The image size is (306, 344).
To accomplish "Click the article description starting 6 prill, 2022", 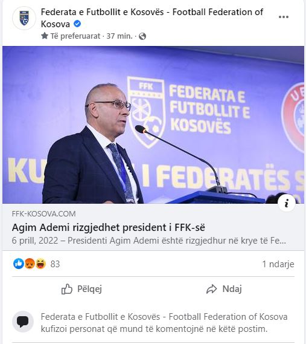I will [x=149, y=241].
